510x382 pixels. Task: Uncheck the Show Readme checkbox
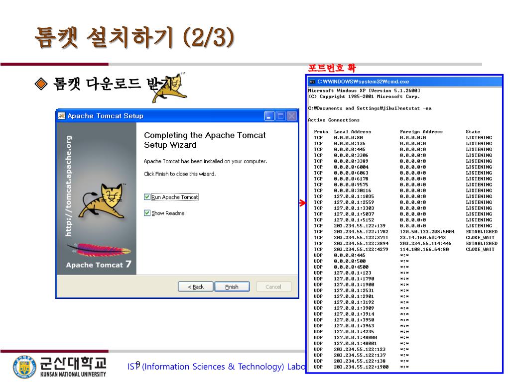147,213
